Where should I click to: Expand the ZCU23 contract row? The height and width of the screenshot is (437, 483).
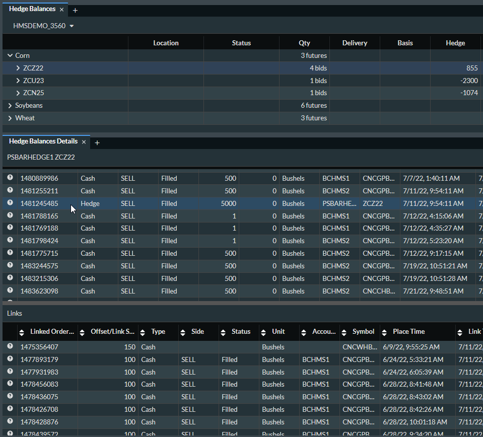(x=18, y=81)
